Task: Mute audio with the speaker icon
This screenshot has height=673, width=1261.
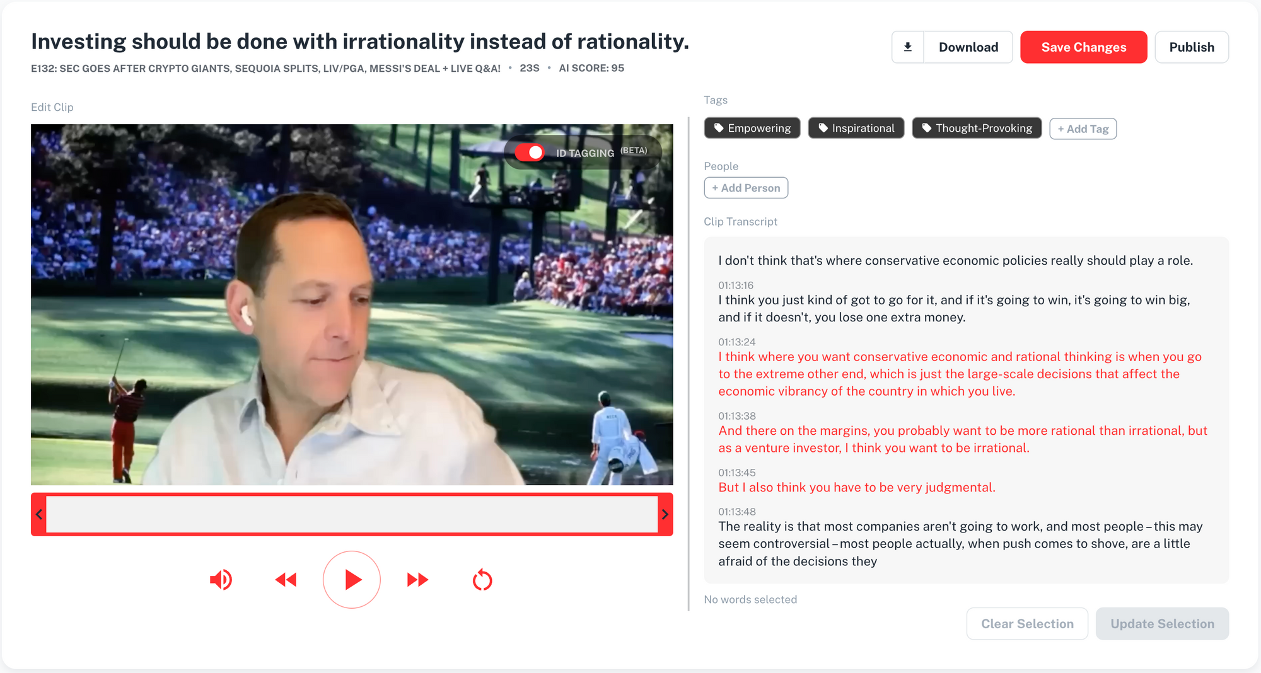Action: click(221, 580)
